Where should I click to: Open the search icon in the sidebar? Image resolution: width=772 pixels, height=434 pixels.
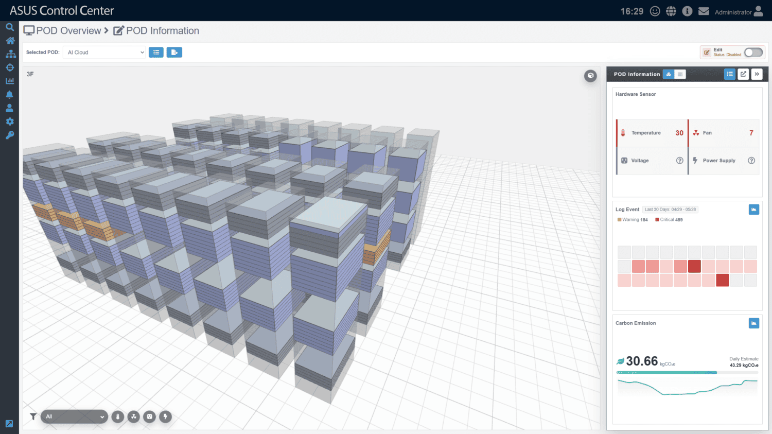tap(9, 27)
